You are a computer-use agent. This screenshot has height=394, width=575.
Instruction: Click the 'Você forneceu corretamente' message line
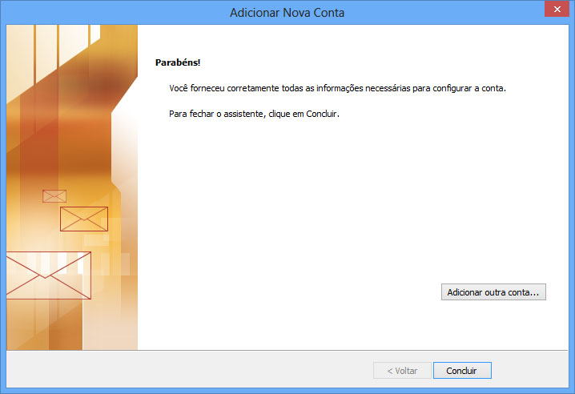pyautogui.click(x=337, y=88)
